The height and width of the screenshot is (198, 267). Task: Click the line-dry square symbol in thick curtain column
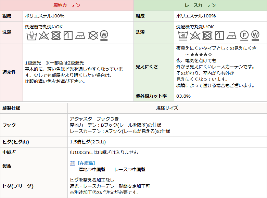pyautogui.click(x=68, y=35)
